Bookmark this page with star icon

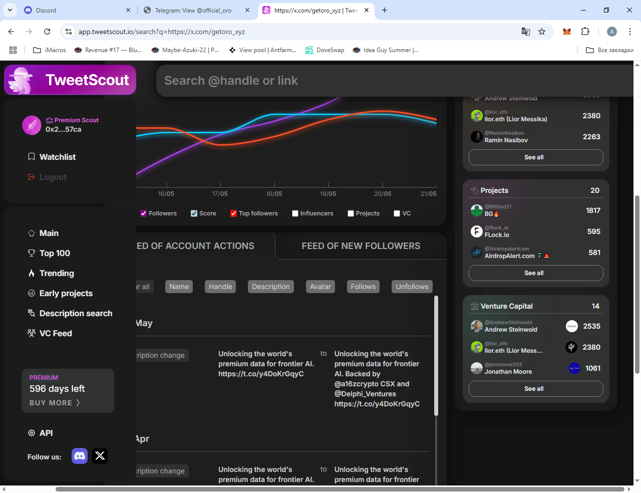point(542,32)
